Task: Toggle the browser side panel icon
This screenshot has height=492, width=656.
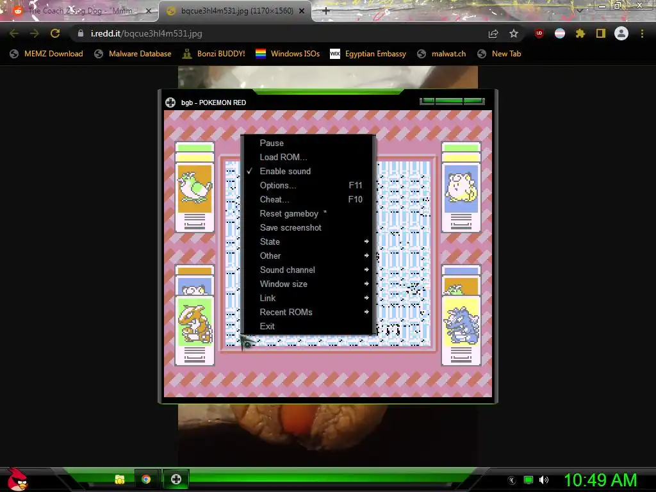Action: [x=601, y=33]
